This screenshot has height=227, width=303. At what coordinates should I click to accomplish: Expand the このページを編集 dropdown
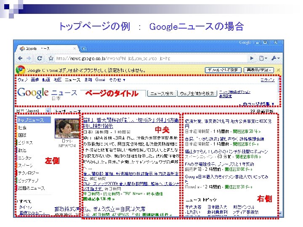(257, 104)
